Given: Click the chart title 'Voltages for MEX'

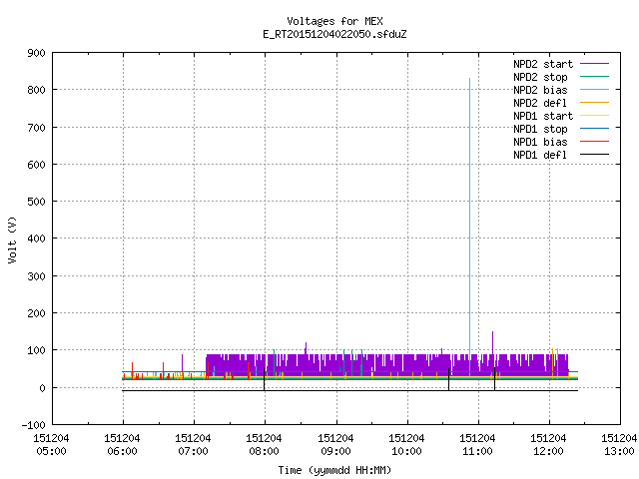Looking at the screenshot, I should (334, 21).
